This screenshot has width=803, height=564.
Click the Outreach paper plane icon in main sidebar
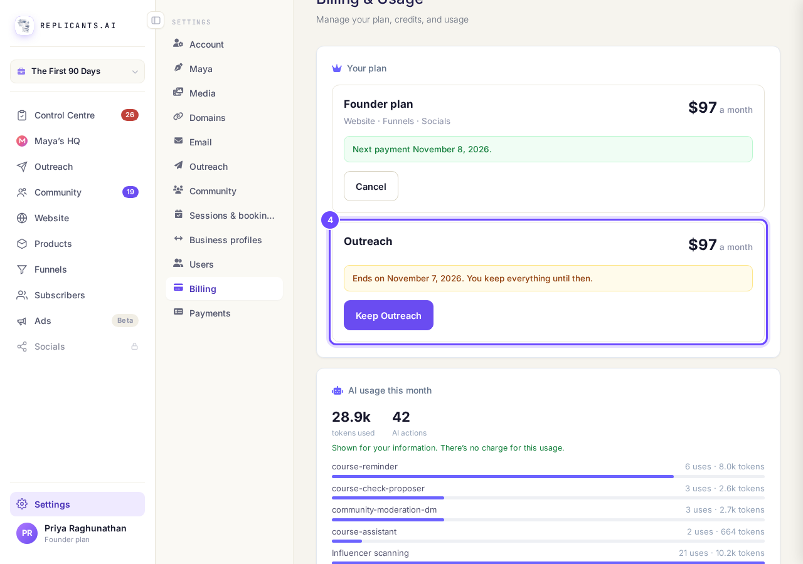coord(22,167)
